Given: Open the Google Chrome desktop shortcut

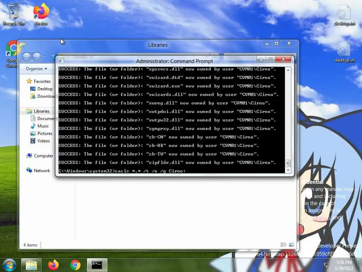Looking at the screenshot, I should click(x=12, y=54).
